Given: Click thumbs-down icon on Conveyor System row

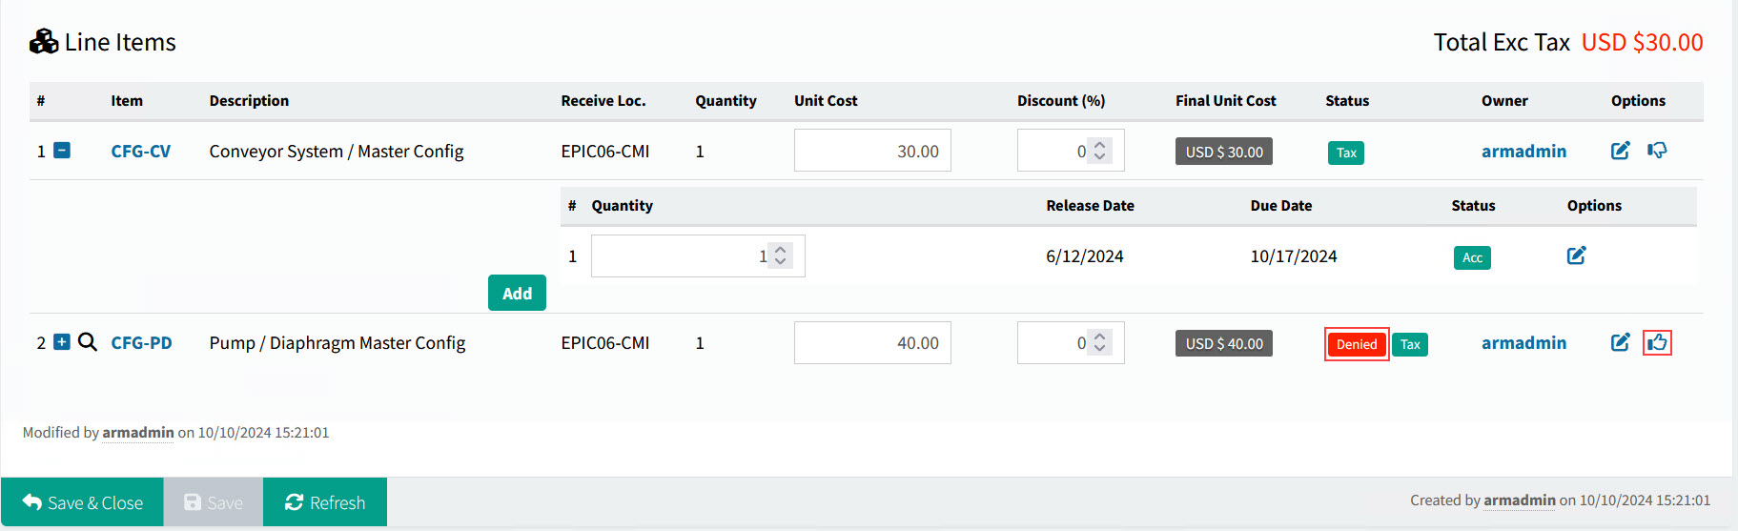Looking at the screenshot, I should (1657, 151).
